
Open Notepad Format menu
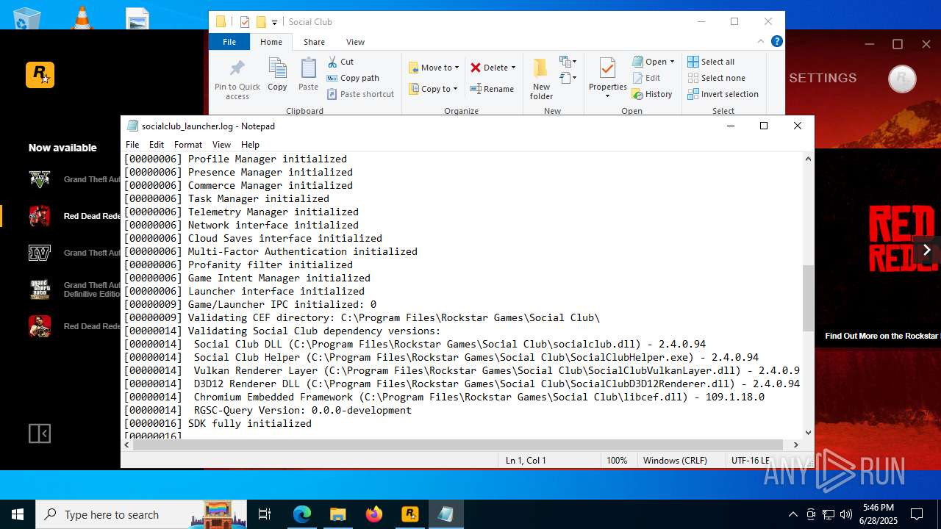tap(188, 145)
